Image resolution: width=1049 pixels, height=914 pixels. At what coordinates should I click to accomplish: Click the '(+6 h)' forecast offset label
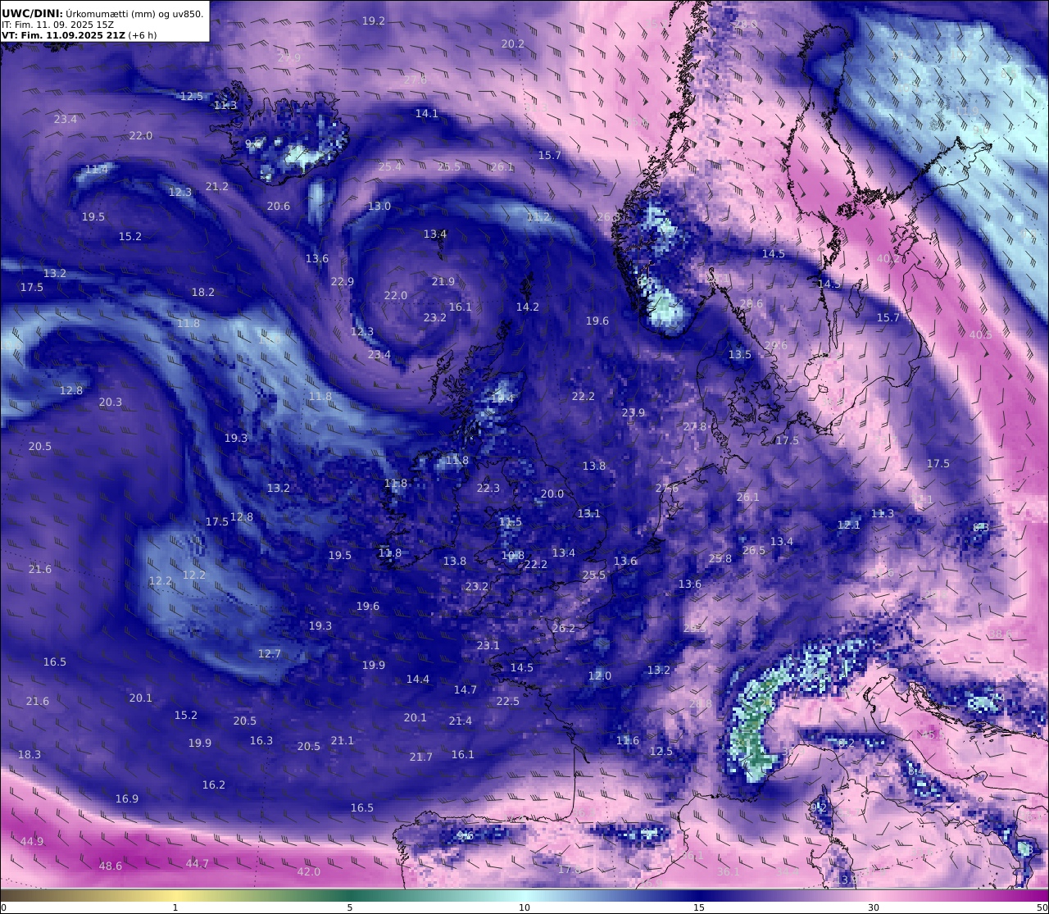[143, 35]
